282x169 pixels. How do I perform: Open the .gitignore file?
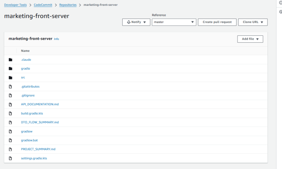click(x=28, y=95)
